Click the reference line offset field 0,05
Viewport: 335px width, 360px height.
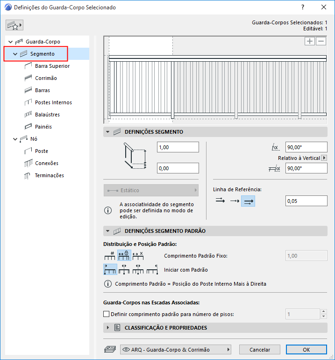pyautogui.click(x=306, y=201)
